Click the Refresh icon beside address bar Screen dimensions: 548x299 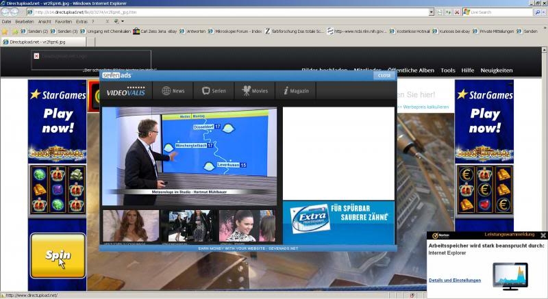[x=448, y=12]
